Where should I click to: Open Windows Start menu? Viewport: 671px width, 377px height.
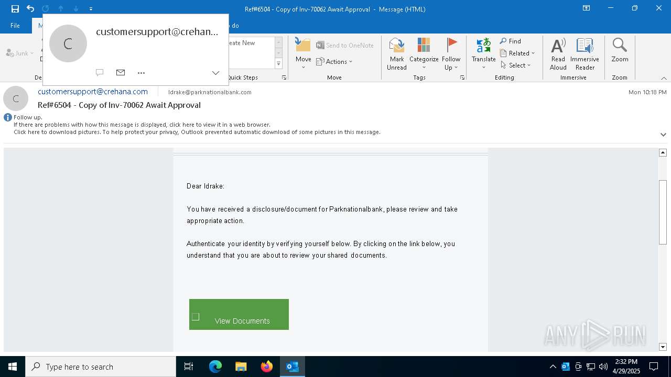[13, 367]
